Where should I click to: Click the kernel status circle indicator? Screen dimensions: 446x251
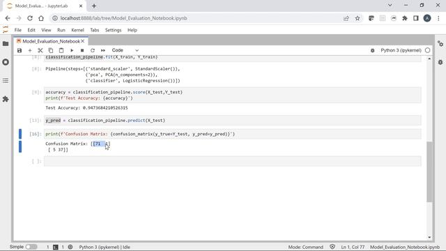[427, 50]
